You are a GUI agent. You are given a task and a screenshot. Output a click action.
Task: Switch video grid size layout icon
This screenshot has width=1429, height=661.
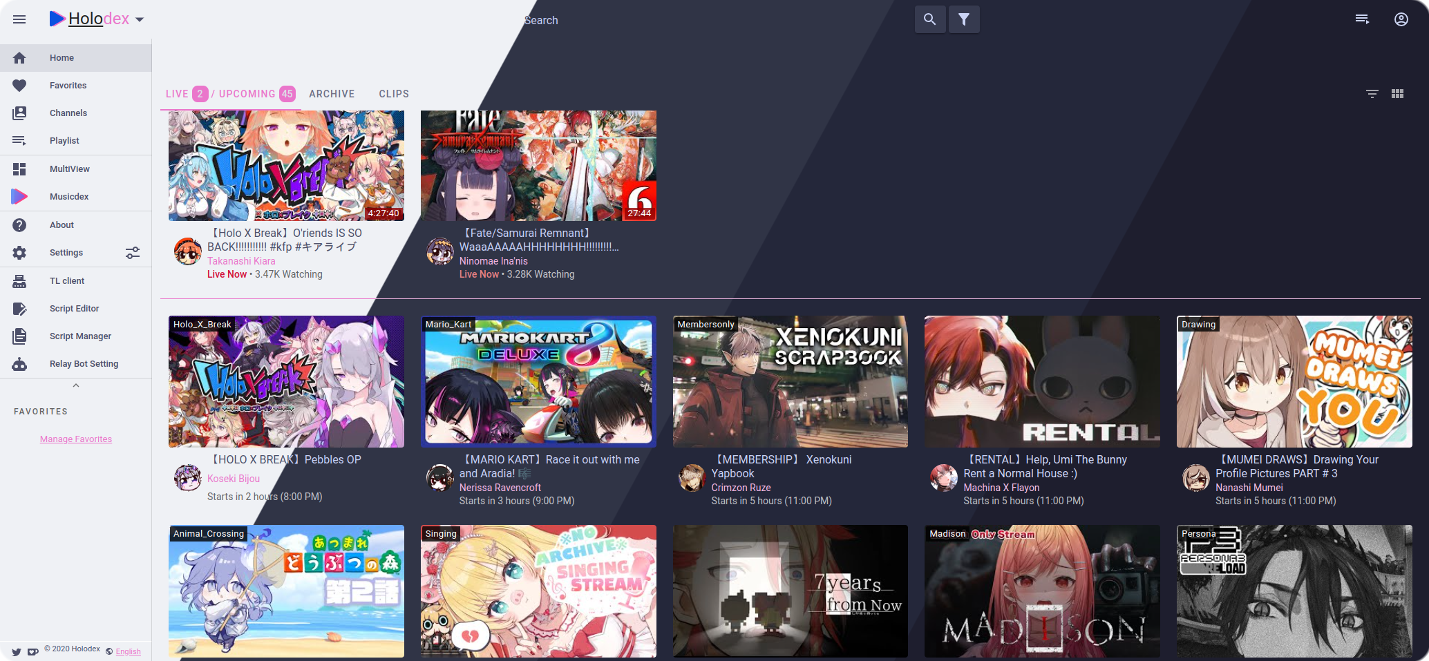[1397, 94]
